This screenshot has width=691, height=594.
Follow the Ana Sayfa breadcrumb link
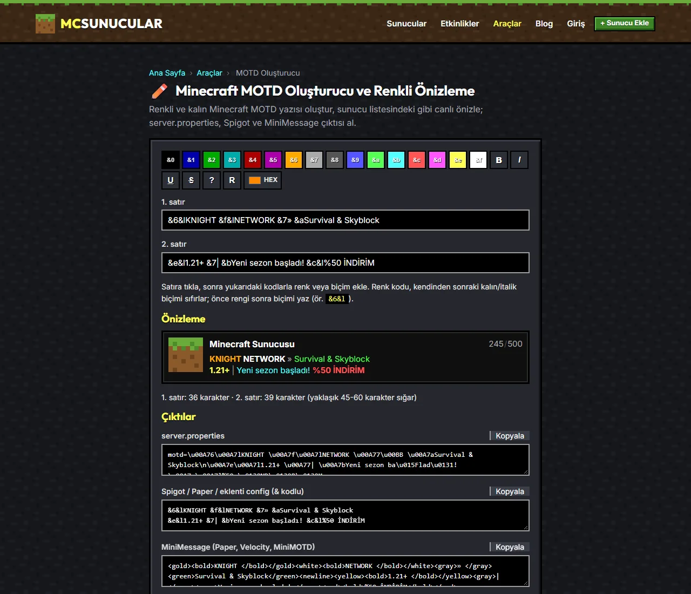pyautogui.click(x=167, y=73)
